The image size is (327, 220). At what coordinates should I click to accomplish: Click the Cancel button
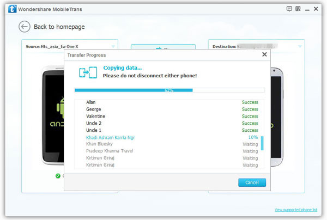pos(252,182)
